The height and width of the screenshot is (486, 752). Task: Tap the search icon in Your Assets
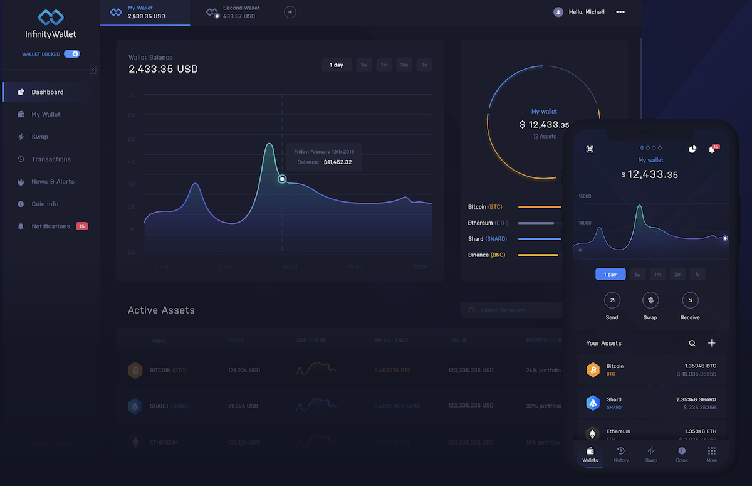point(692,344)
